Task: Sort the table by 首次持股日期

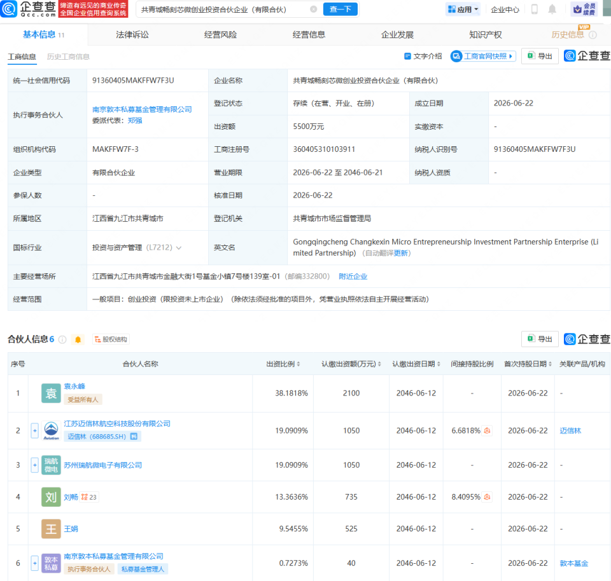Action: point(528,364)
